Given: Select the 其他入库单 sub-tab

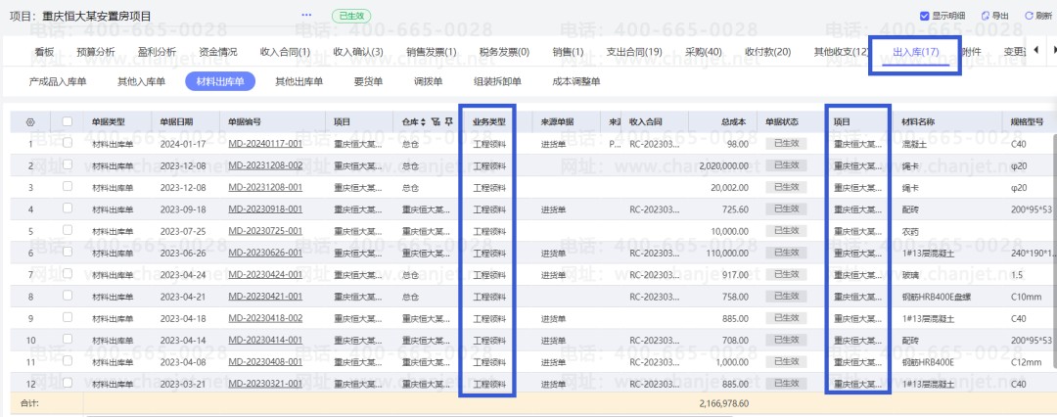Looking at the screenshot, I should [142, 81].
